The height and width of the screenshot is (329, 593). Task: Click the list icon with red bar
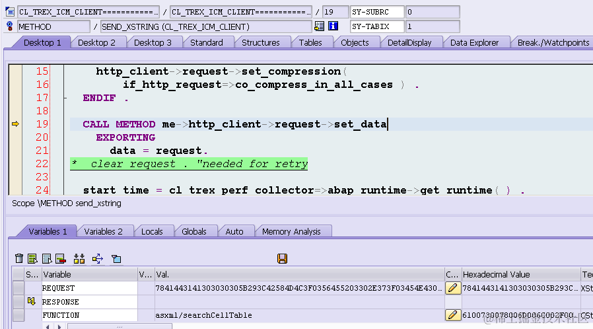point(61,259)
